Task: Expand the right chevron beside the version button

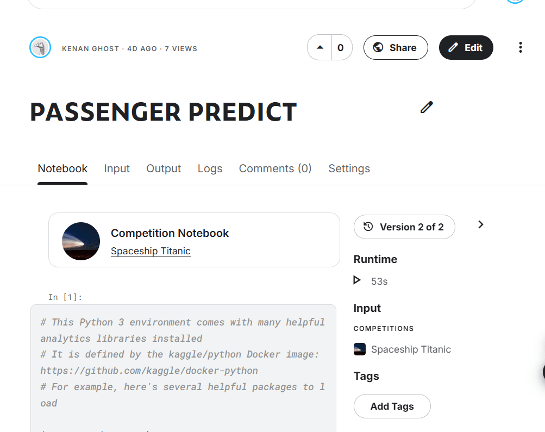Action: coord(480,225)
